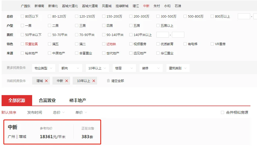257x150 pixels.
Task: Sort listings by 总价
Action: [59, 112]
